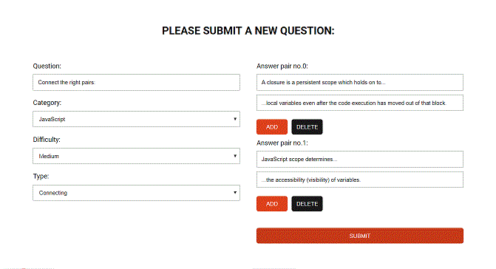Edit the JavaScript scope determines field
Image resolution: width=496 pixels, height=269 pixels.
(360, 159)
